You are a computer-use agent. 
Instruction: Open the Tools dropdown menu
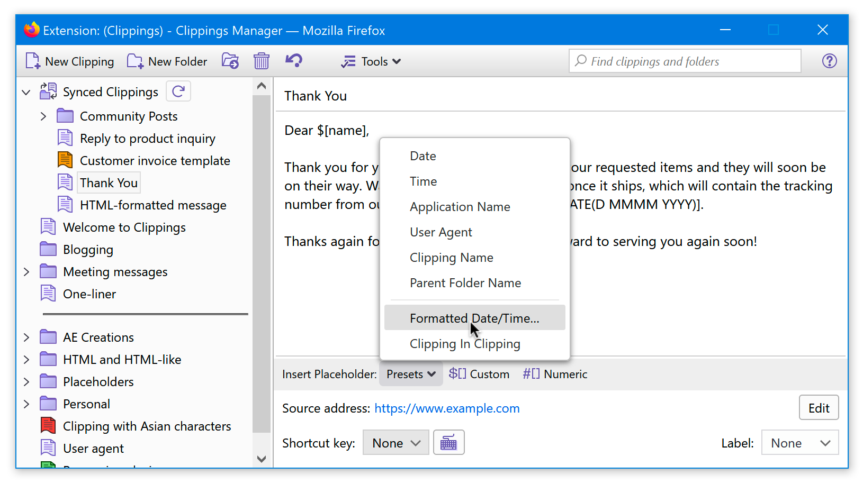tap(371, 61)
